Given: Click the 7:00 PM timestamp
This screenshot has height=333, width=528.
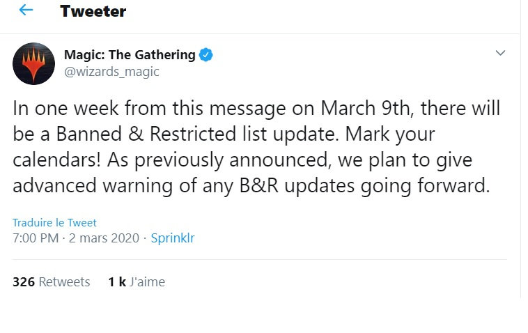Looking at the screenshot, I should point(35,238).
